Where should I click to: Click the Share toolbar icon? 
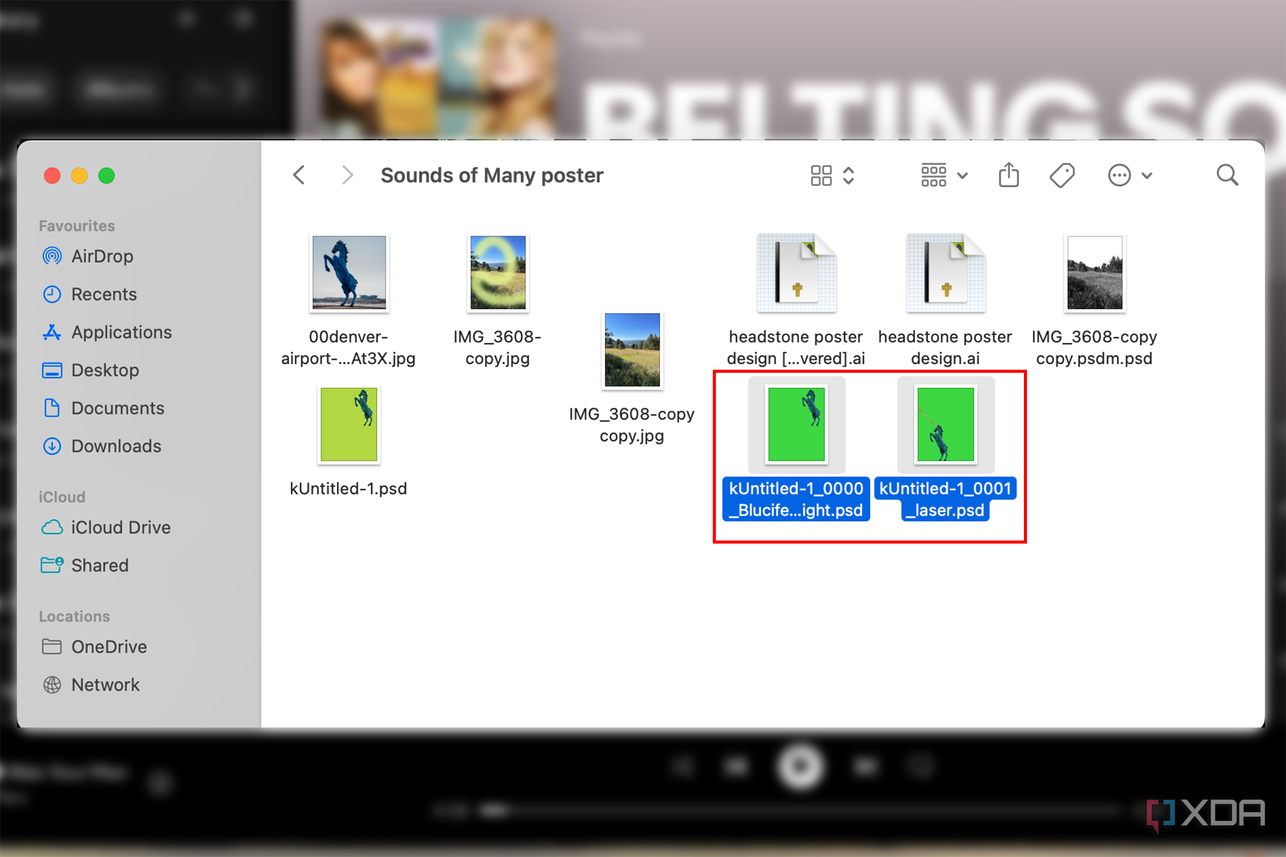pyautogui.click(x=1009, y=174)
